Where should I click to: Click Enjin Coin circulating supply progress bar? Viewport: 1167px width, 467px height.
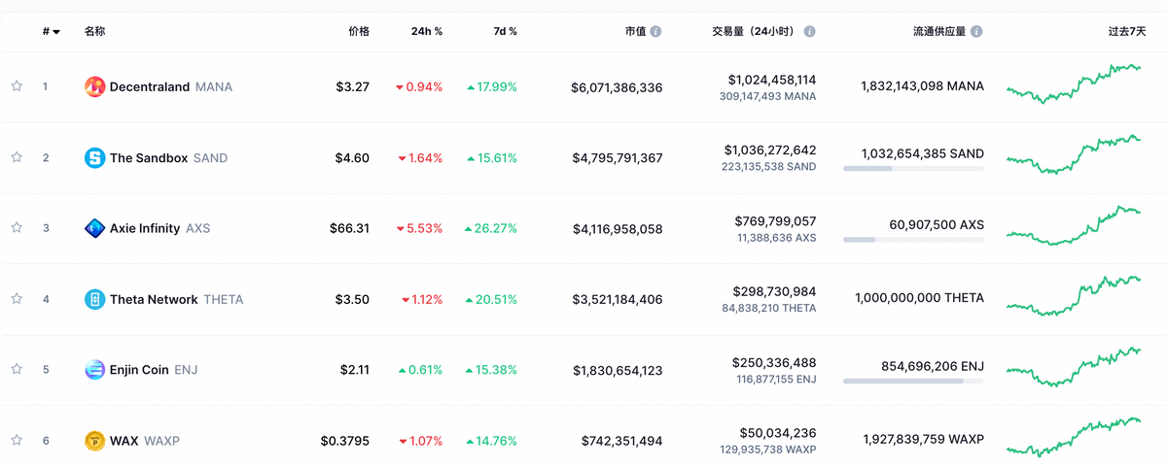(x=913, y=382)
